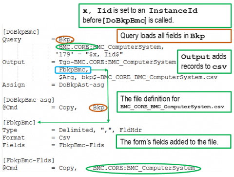The width and height of the screenshot is (234, 177).
Task: Select the blue-boxed FbkpBmc file reference
Action: click(x=73, y=70)
